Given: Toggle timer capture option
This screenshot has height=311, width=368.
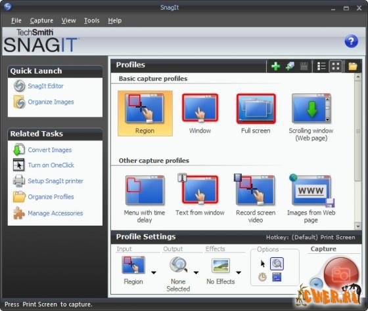Looking at the screenshot, I should pos(262,277).
